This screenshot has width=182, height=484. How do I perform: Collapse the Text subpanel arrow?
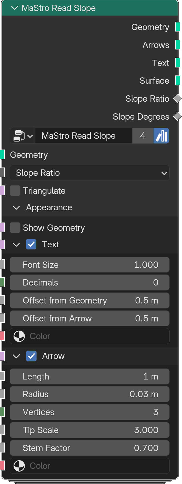16,244
